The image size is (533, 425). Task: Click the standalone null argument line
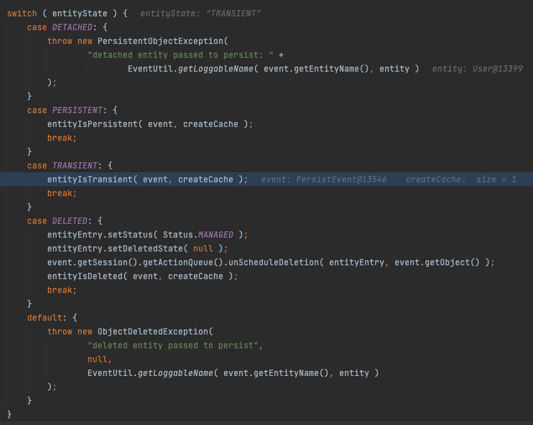98,360
